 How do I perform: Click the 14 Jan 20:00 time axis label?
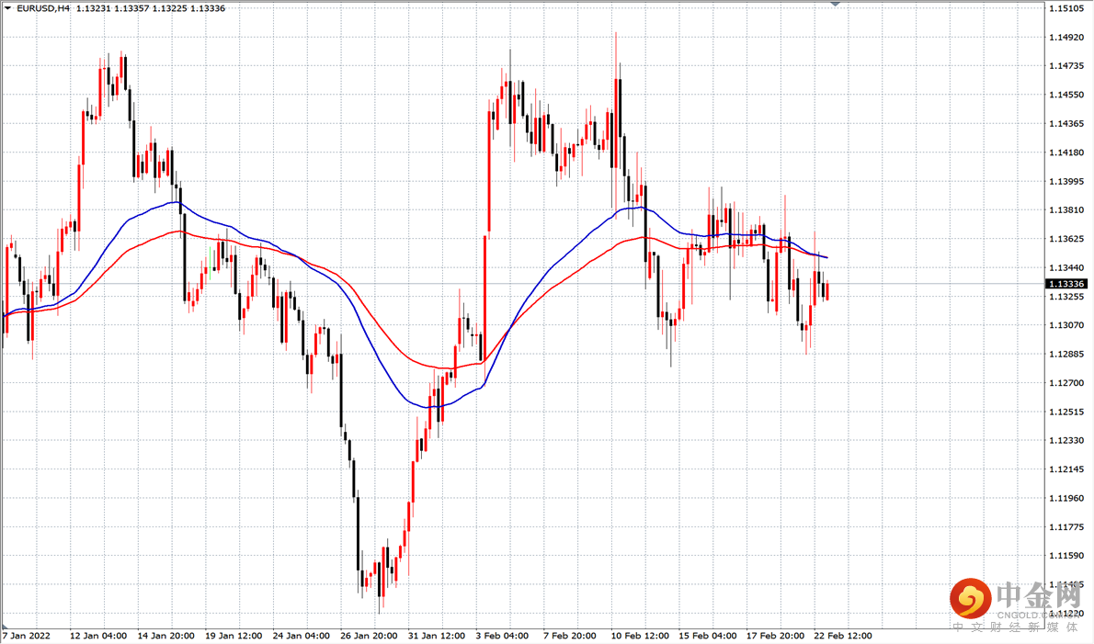coord(166,636)
